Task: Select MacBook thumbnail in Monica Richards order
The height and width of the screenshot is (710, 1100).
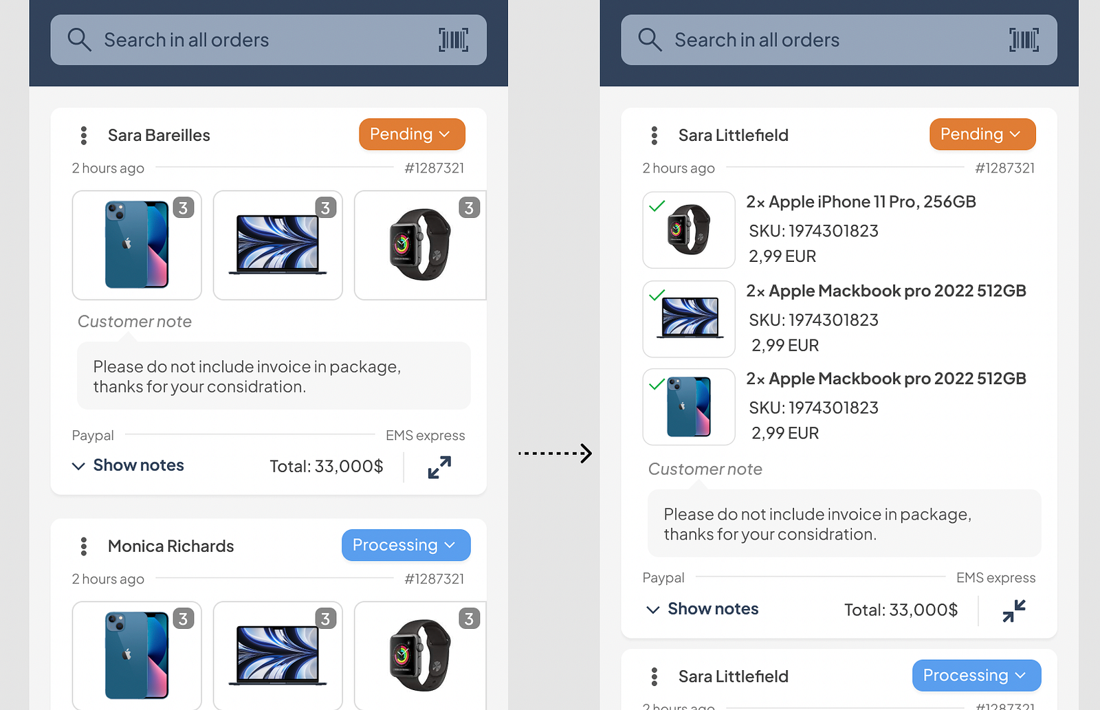Action: [x=278, y=655]
